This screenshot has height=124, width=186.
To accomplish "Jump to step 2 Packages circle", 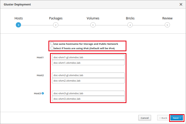I will (x=56, y=25).
